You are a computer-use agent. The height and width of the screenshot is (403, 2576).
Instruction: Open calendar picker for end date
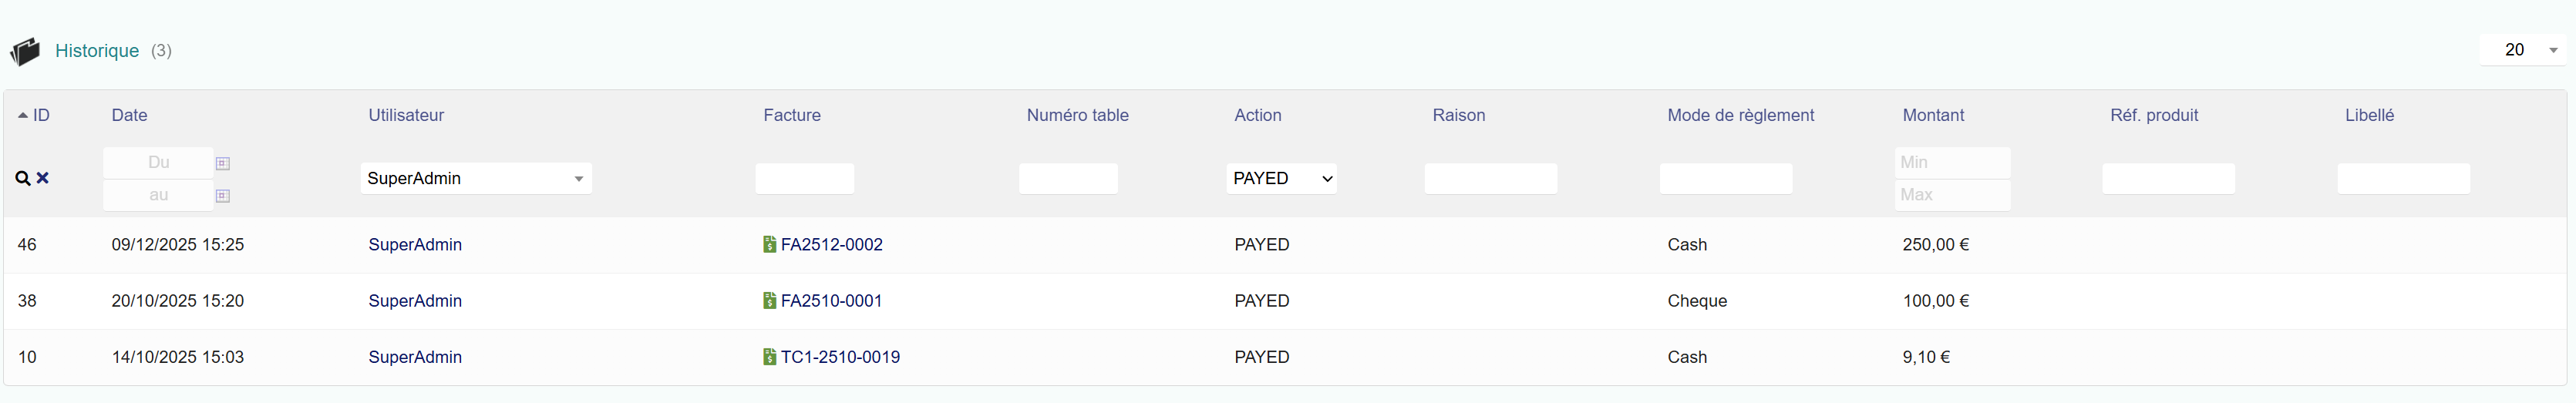(x=223, y=196)
